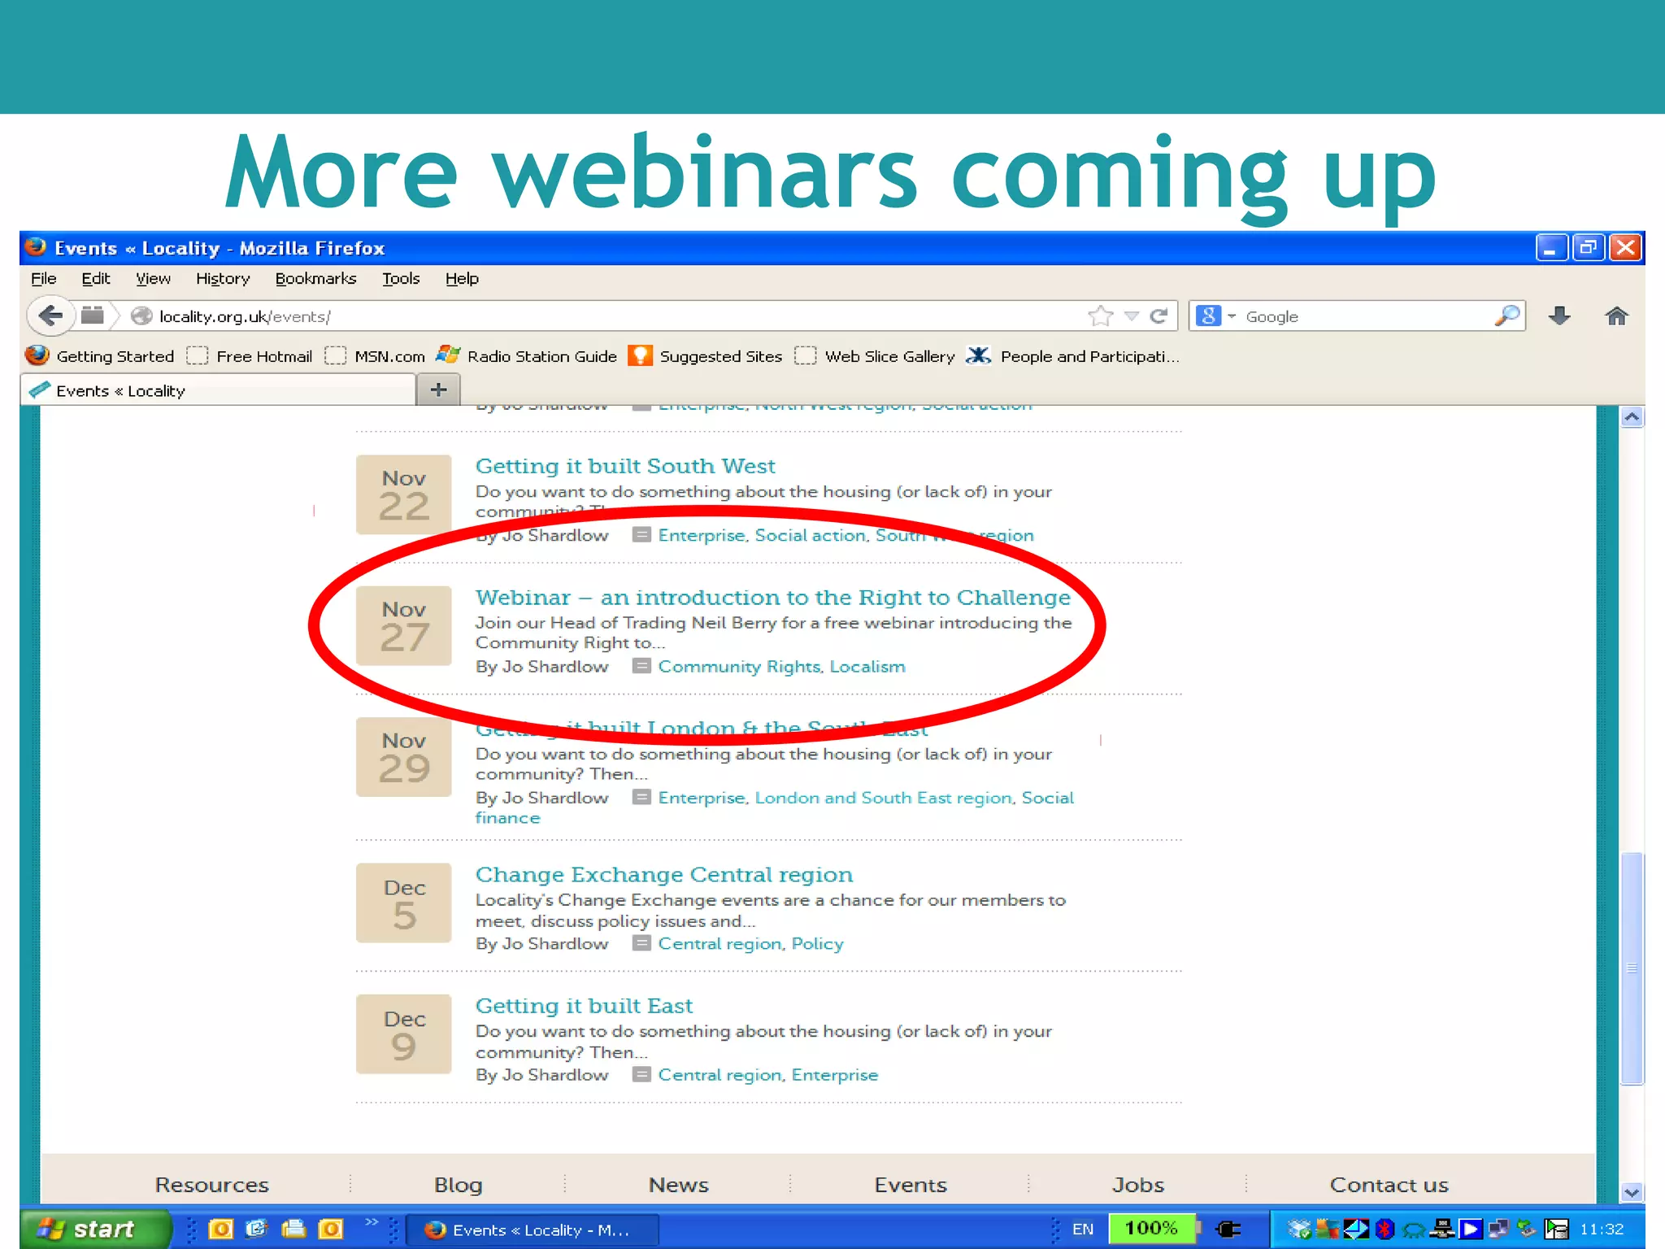Open the Help menu
Image resolution: width=1665 pixels, height=1249 pixels.
coord(462,279)
